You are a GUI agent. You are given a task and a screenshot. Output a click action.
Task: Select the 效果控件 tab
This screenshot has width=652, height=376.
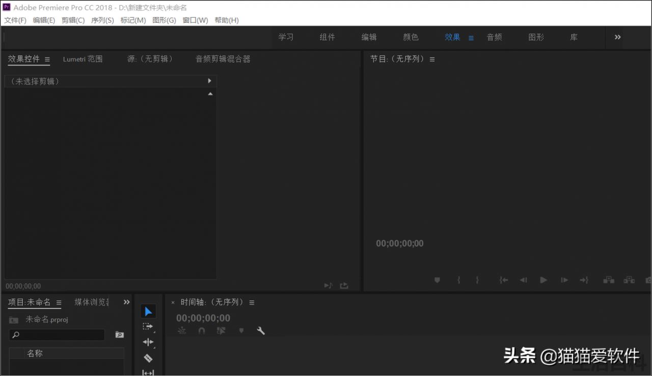click(23, 59)
